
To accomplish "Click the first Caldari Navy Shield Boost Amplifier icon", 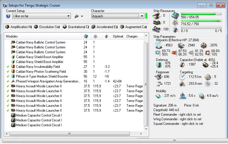I will (x=13, y=57).
